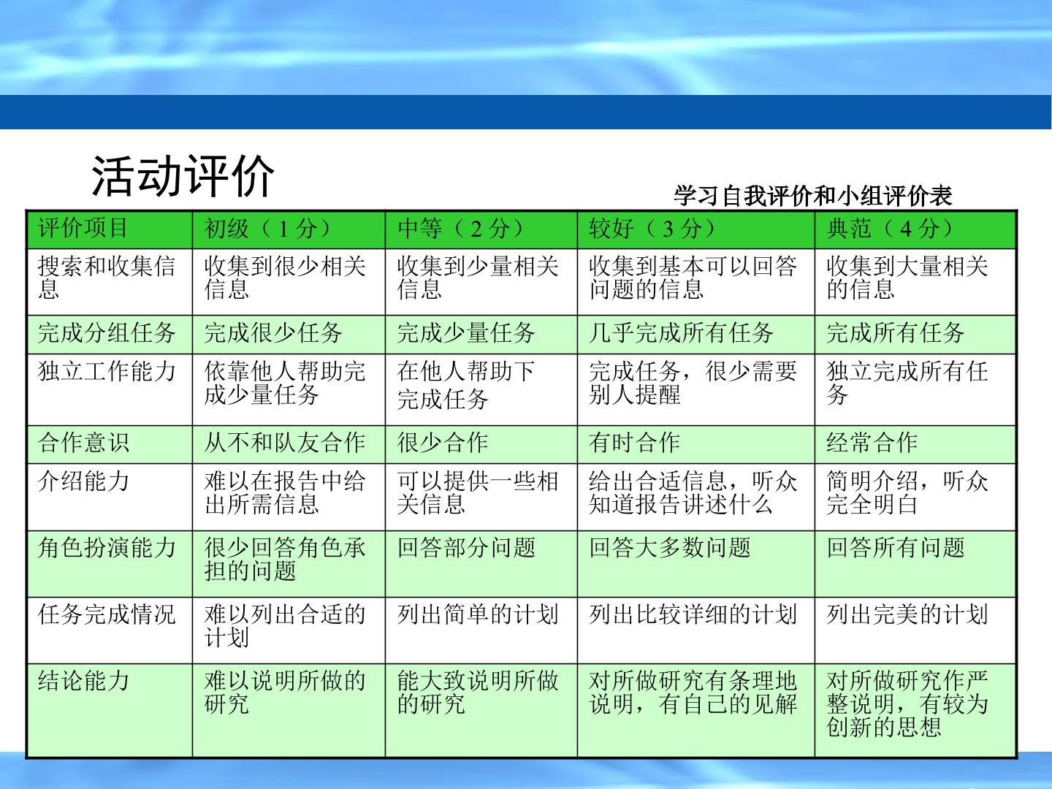Select the cell 完成很少任务
The height and width of the screenshot is (789, 1052).
[289, 335]
